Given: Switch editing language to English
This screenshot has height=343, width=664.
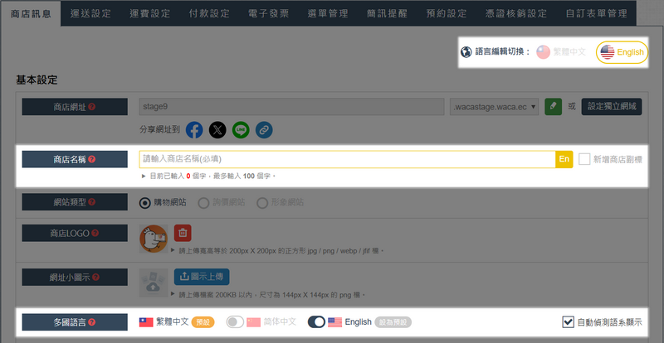Looking at the screenshot, I should click(622, 52).
